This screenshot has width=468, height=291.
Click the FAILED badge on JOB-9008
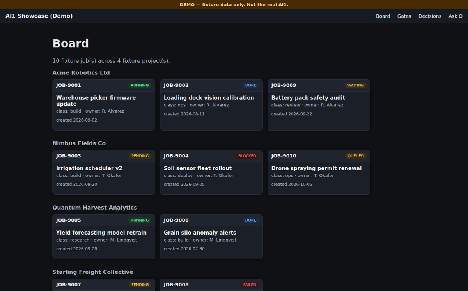250,284
